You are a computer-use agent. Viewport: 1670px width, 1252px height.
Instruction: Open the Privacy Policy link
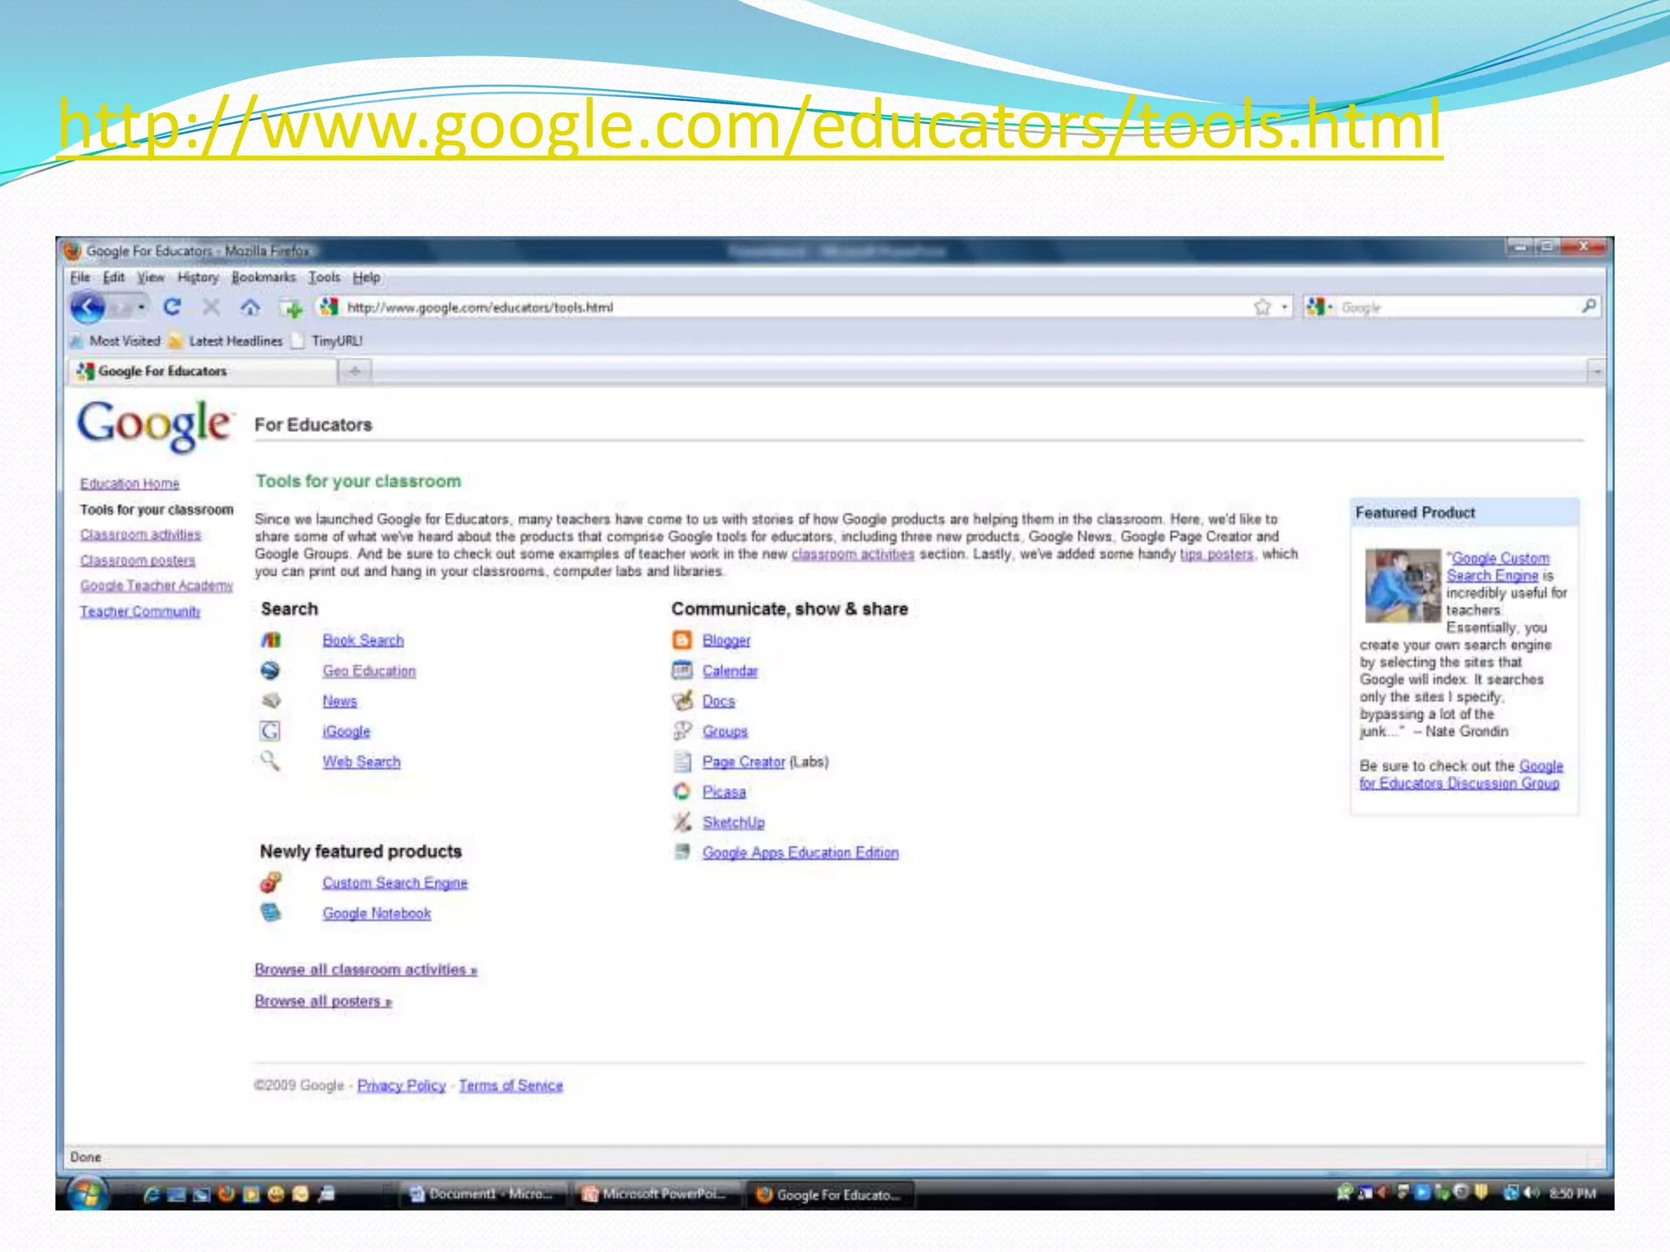point(401,1086)
